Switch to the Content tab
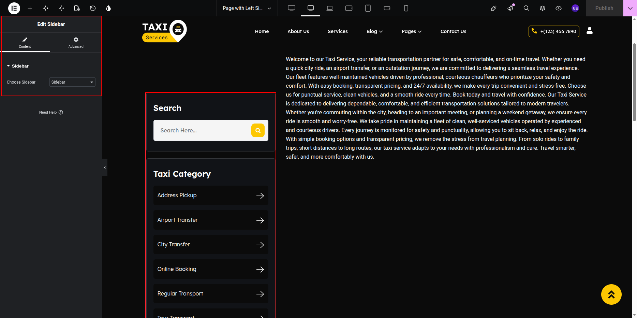Viewport: 637px width, 318px height. pyautogui.click(x=25, y=43)
